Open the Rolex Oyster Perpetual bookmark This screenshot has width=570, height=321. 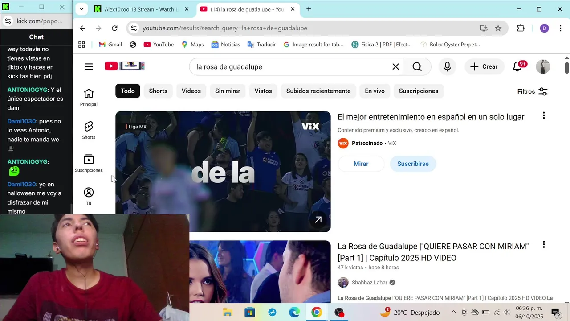[450, 45]
